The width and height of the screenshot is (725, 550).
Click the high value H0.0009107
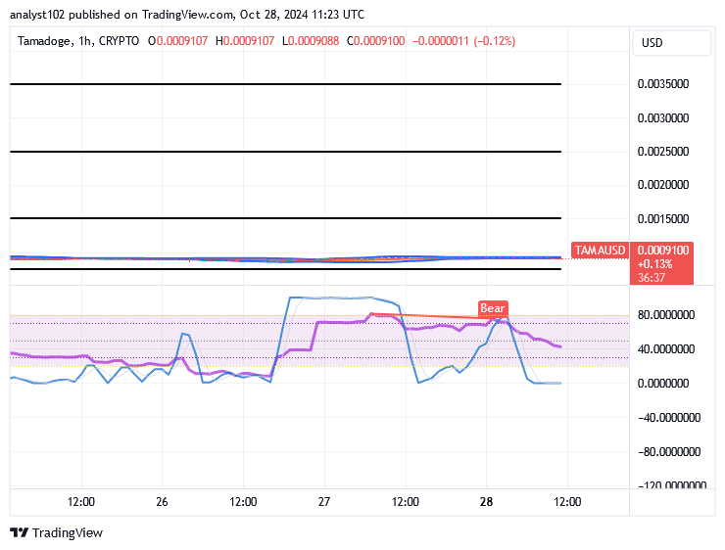coord(245,41)
